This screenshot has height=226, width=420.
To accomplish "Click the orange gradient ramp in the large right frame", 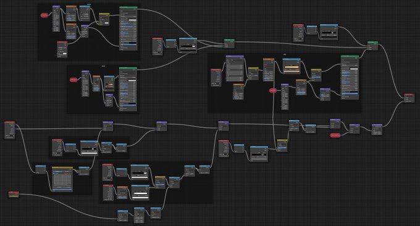I will [x=292, y=67].
